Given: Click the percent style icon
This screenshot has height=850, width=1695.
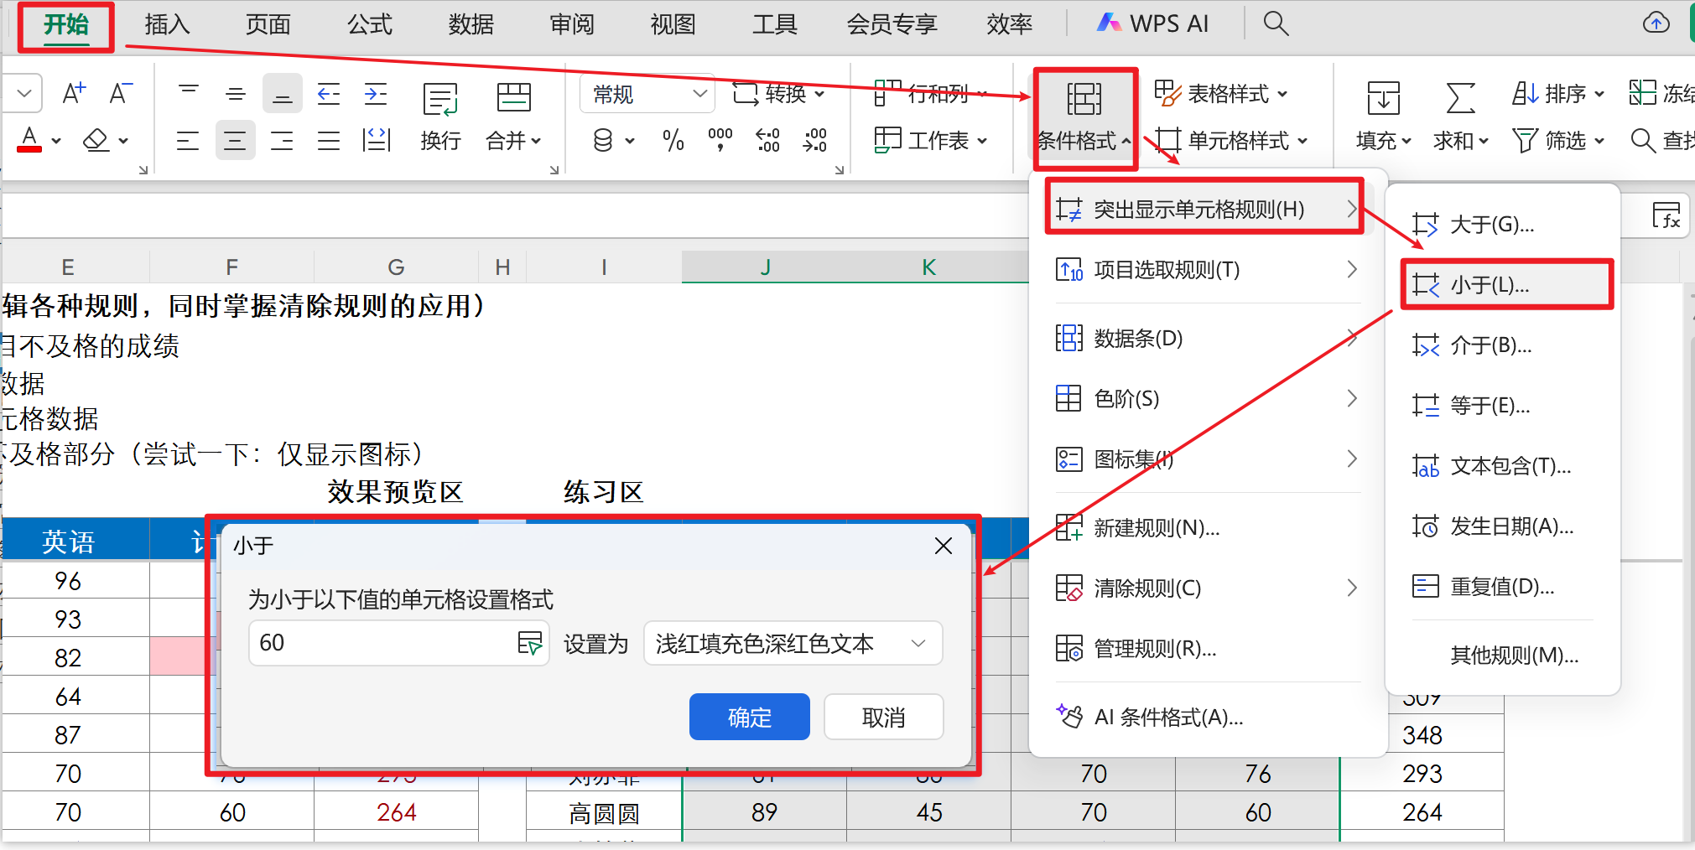Looking at the screenshot, I should pos(673,140).
